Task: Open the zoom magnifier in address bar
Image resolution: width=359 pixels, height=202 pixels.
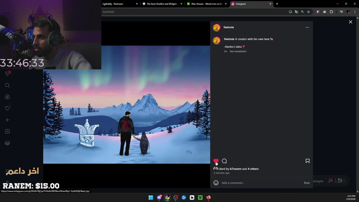Action: coord(302,12)
